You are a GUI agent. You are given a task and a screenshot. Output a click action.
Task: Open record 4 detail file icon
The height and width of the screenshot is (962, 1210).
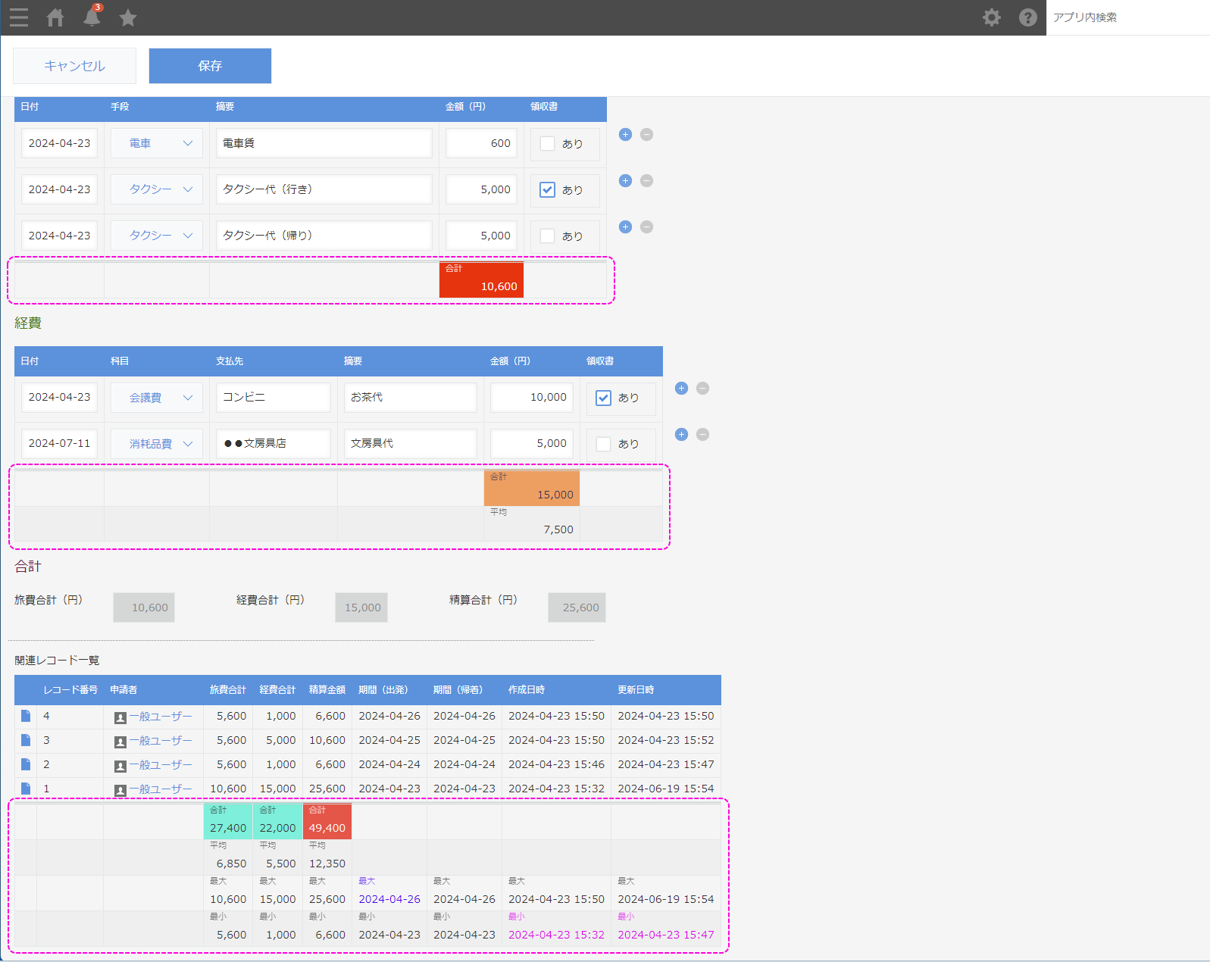pyautogui.click(x=26, y=716)
